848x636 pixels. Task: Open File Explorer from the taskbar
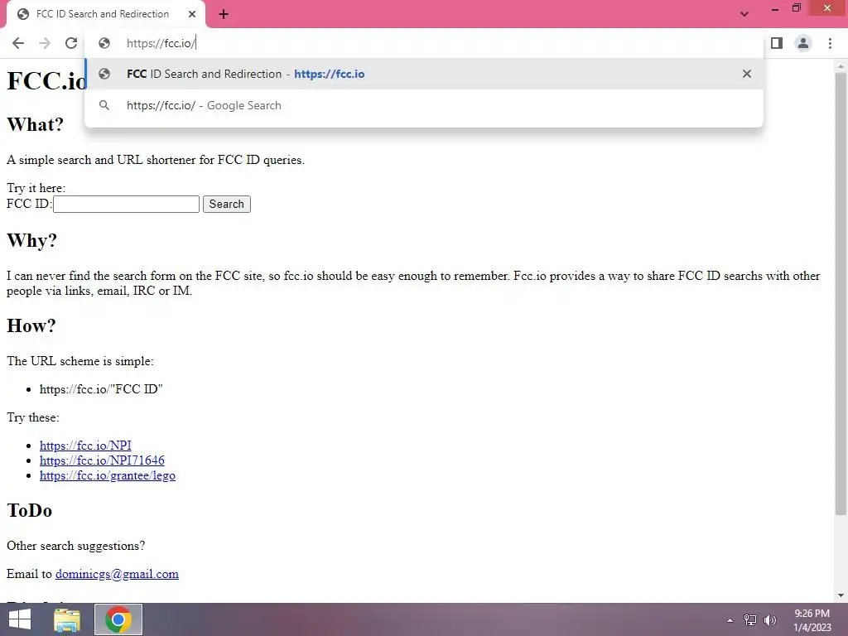coord(67,619)
